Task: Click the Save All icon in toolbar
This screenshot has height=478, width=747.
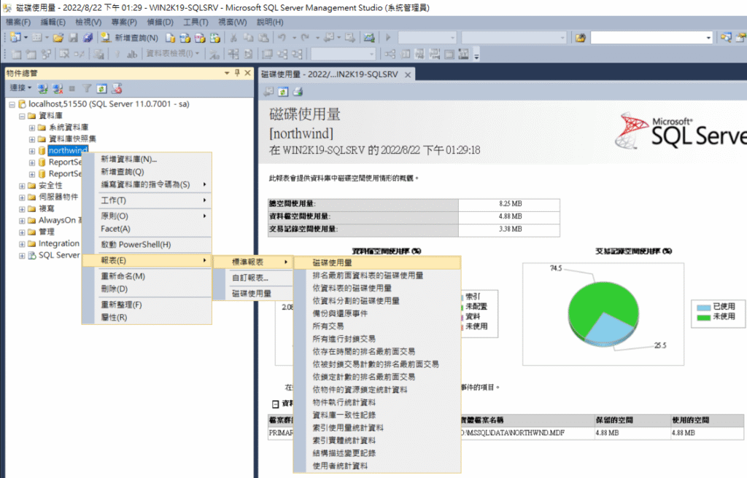Action: tap(88, 38)
